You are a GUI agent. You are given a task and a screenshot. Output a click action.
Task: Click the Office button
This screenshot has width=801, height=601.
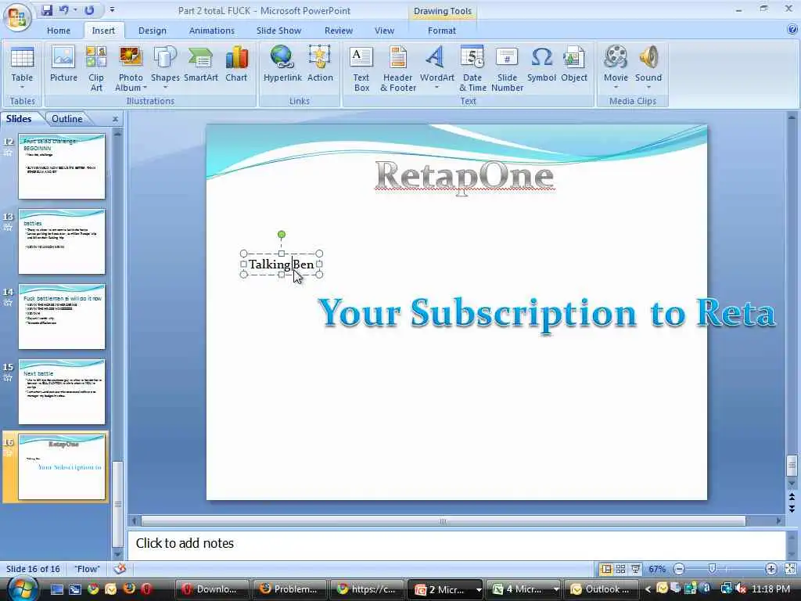point(17,17)
